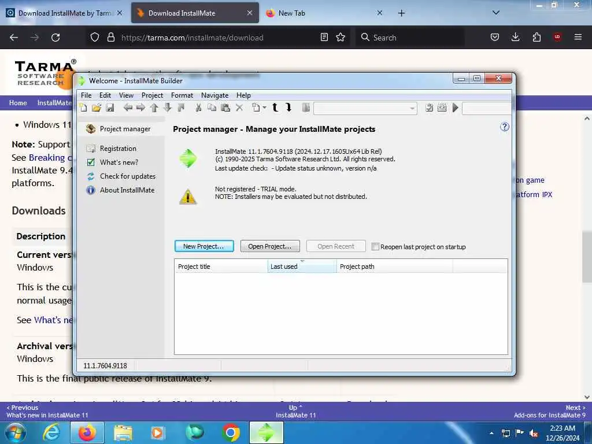Click the Run play triangle toolbar icon
The height and width of the screenshot is (444, 592).
pyautogui.click(x=456, y=108)
